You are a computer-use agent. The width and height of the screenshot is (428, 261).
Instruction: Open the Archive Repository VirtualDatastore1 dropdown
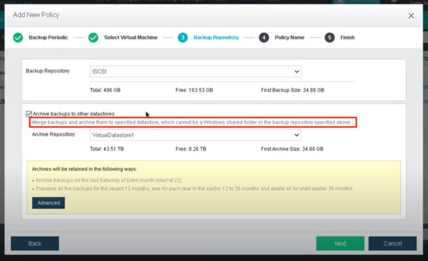[196, 135]
